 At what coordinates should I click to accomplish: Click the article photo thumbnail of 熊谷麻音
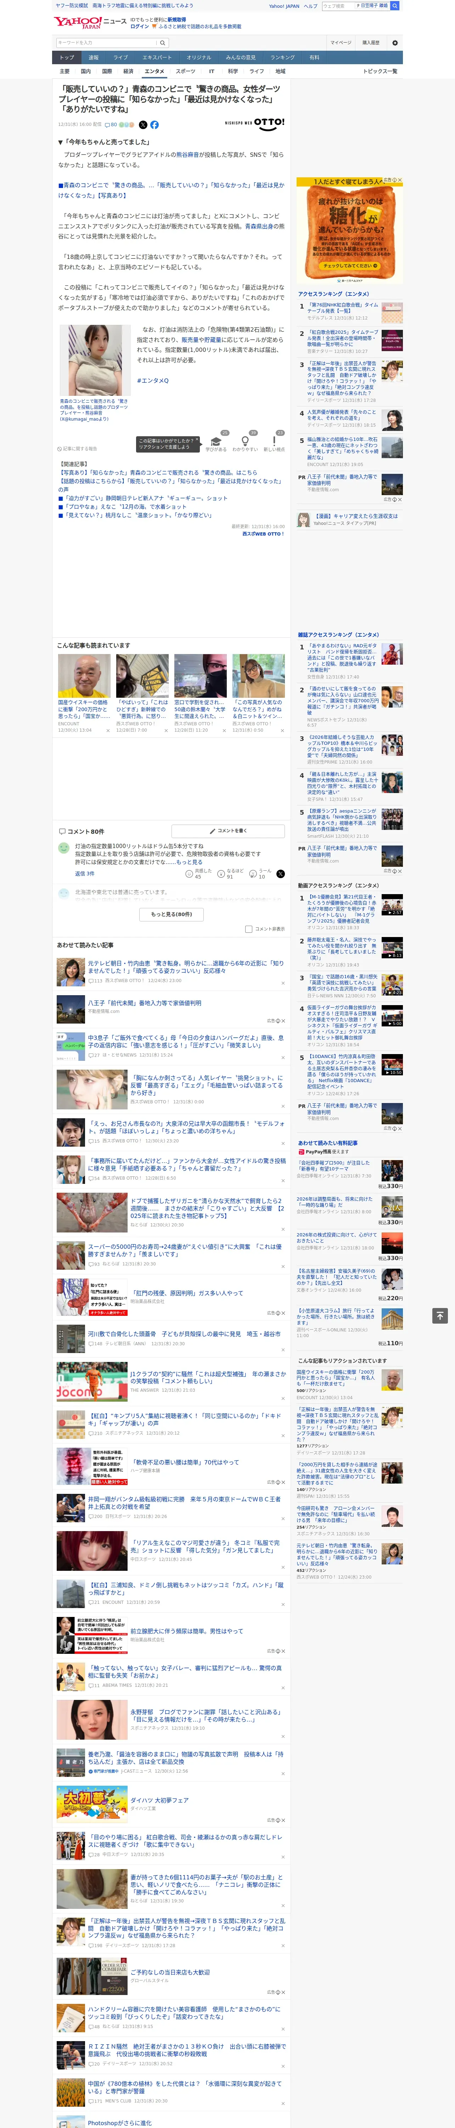(x=94, y=361)
